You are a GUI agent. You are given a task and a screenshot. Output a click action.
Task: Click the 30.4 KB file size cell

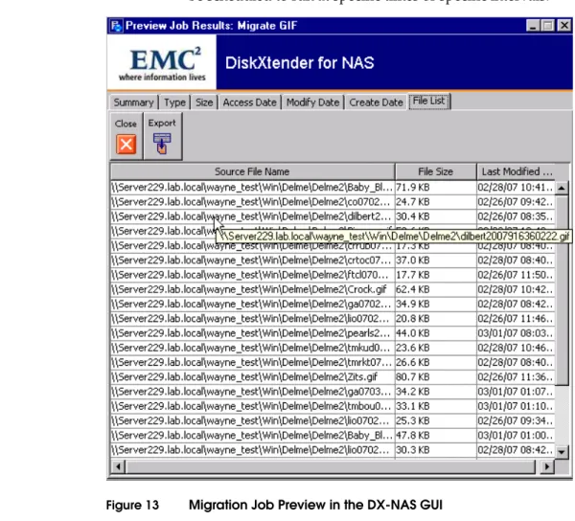pos(436,216)
